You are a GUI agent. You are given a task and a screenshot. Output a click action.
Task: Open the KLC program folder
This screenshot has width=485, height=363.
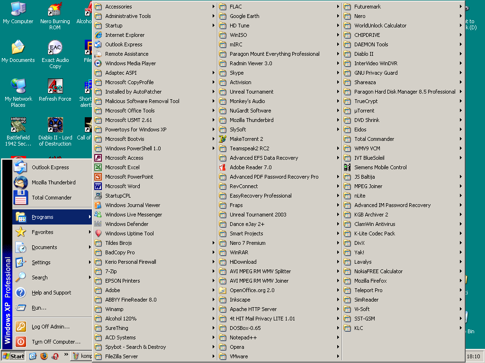404,328
